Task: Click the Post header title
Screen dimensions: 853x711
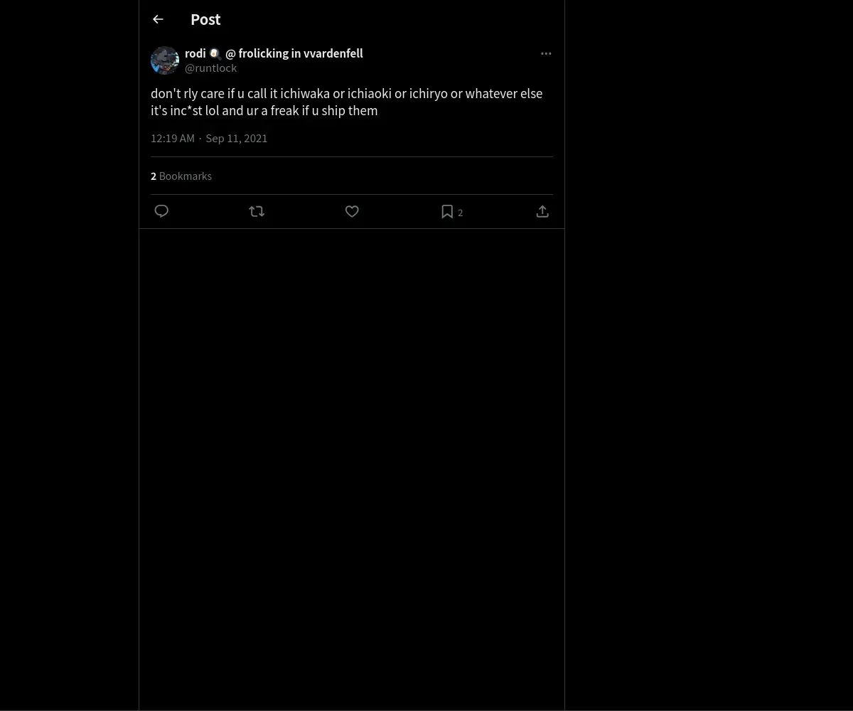Action: [x=205, y=19]
